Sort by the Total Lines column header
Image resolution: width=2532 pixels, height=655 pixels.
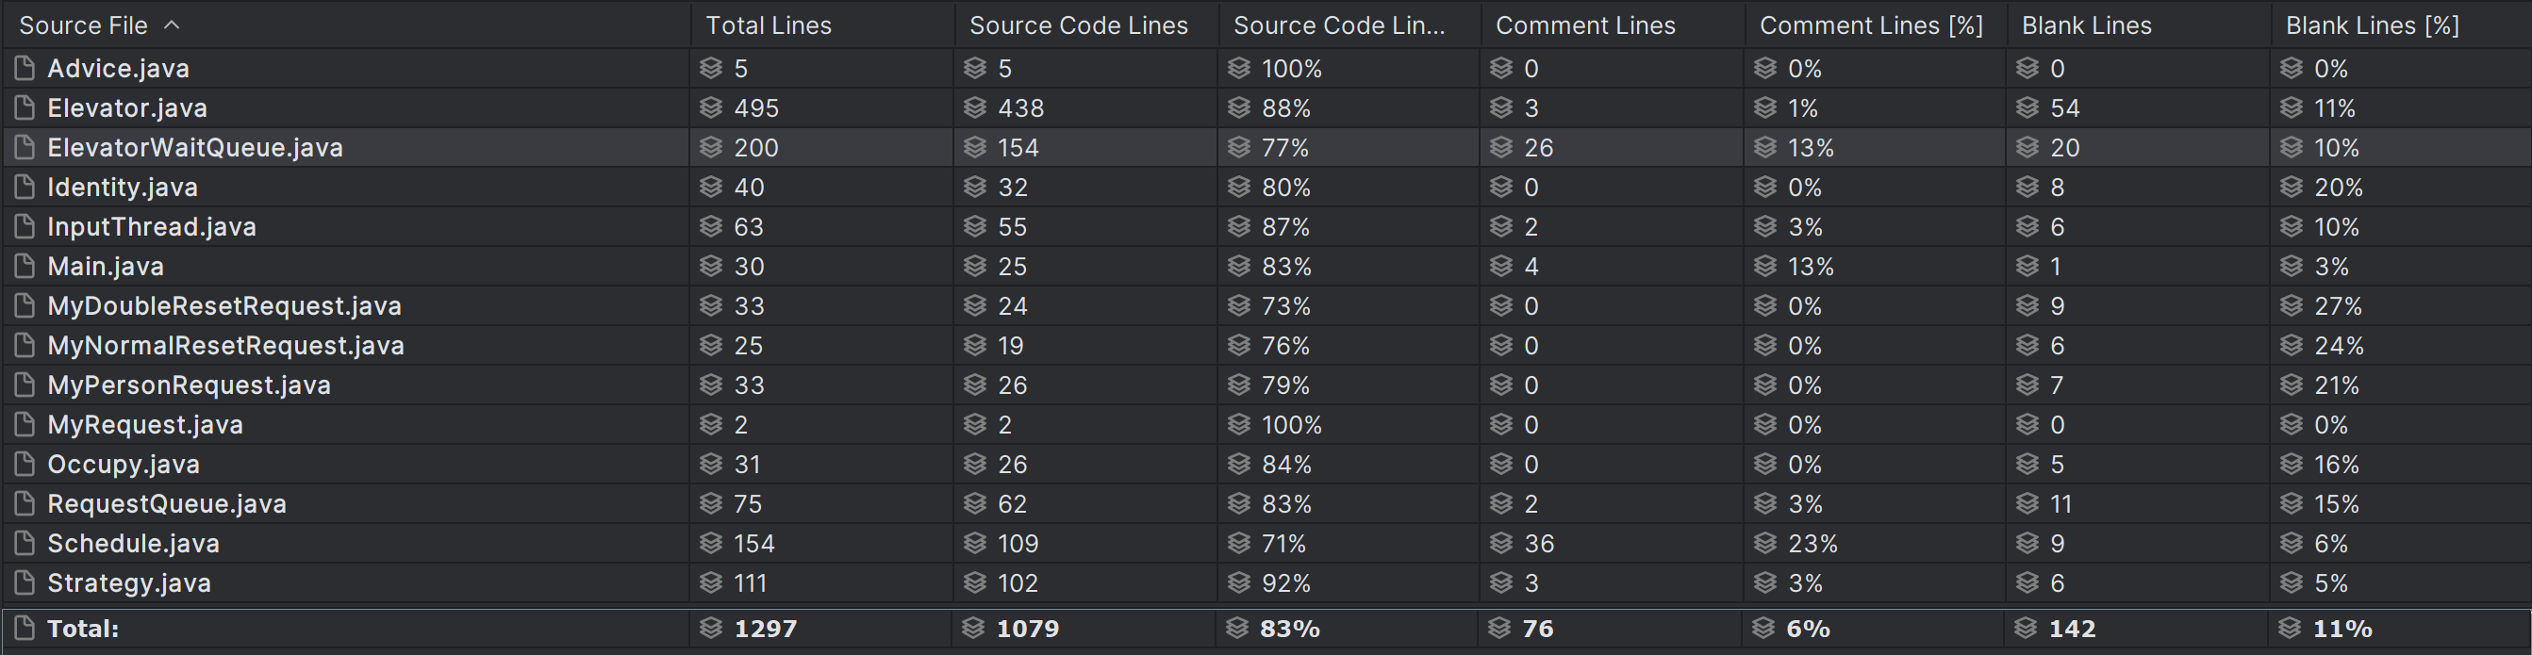pos(769,25)
